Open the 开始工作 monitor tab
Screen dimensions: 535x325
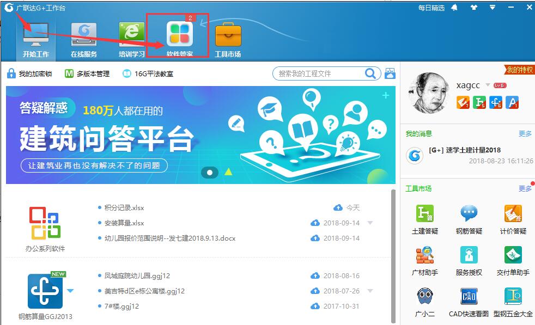point(36,40)
